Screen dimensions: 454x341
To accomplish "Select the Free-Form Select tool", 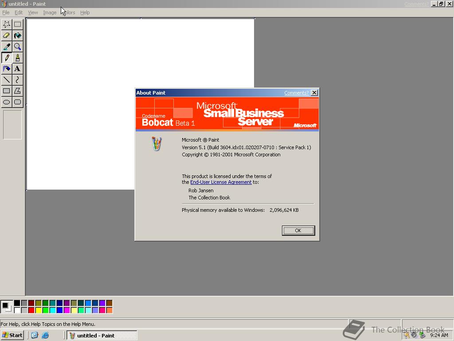I will click(6, 24).
